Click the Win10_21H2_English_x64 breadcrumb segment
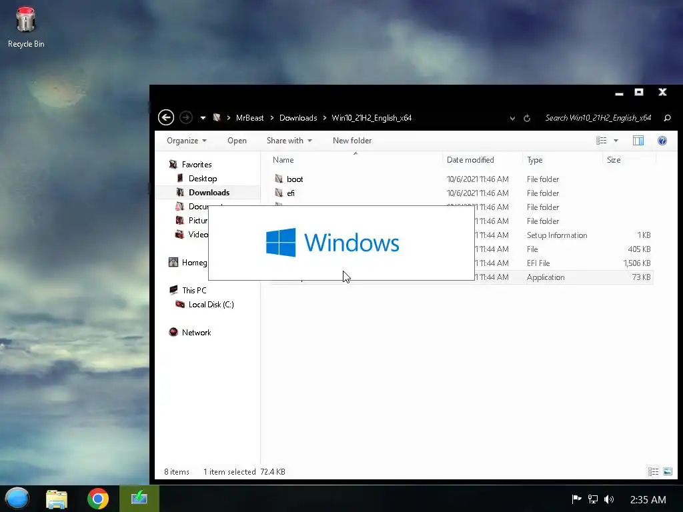The image size is (683, 512). (372, 118)
